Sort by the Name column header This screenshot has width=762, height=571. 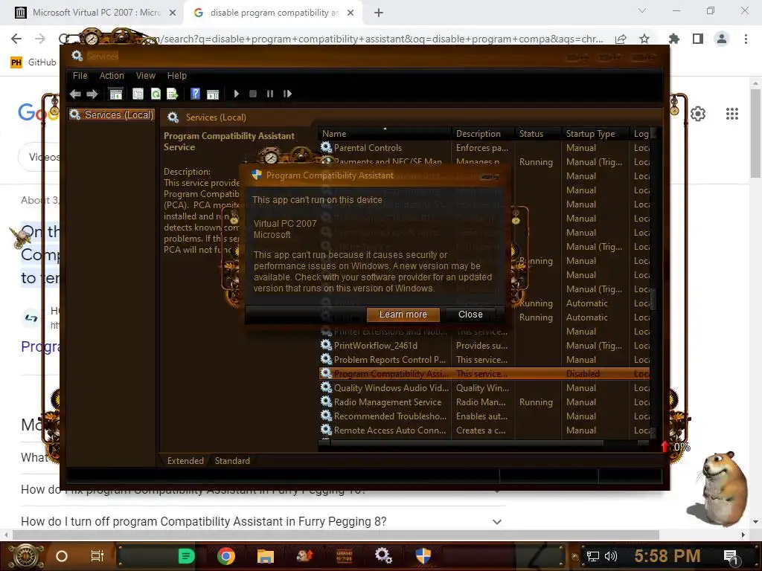tap(385, 134)
